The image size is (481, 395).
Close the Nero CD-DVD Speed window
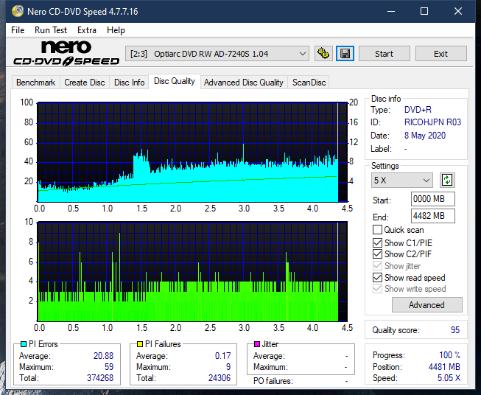458,11
